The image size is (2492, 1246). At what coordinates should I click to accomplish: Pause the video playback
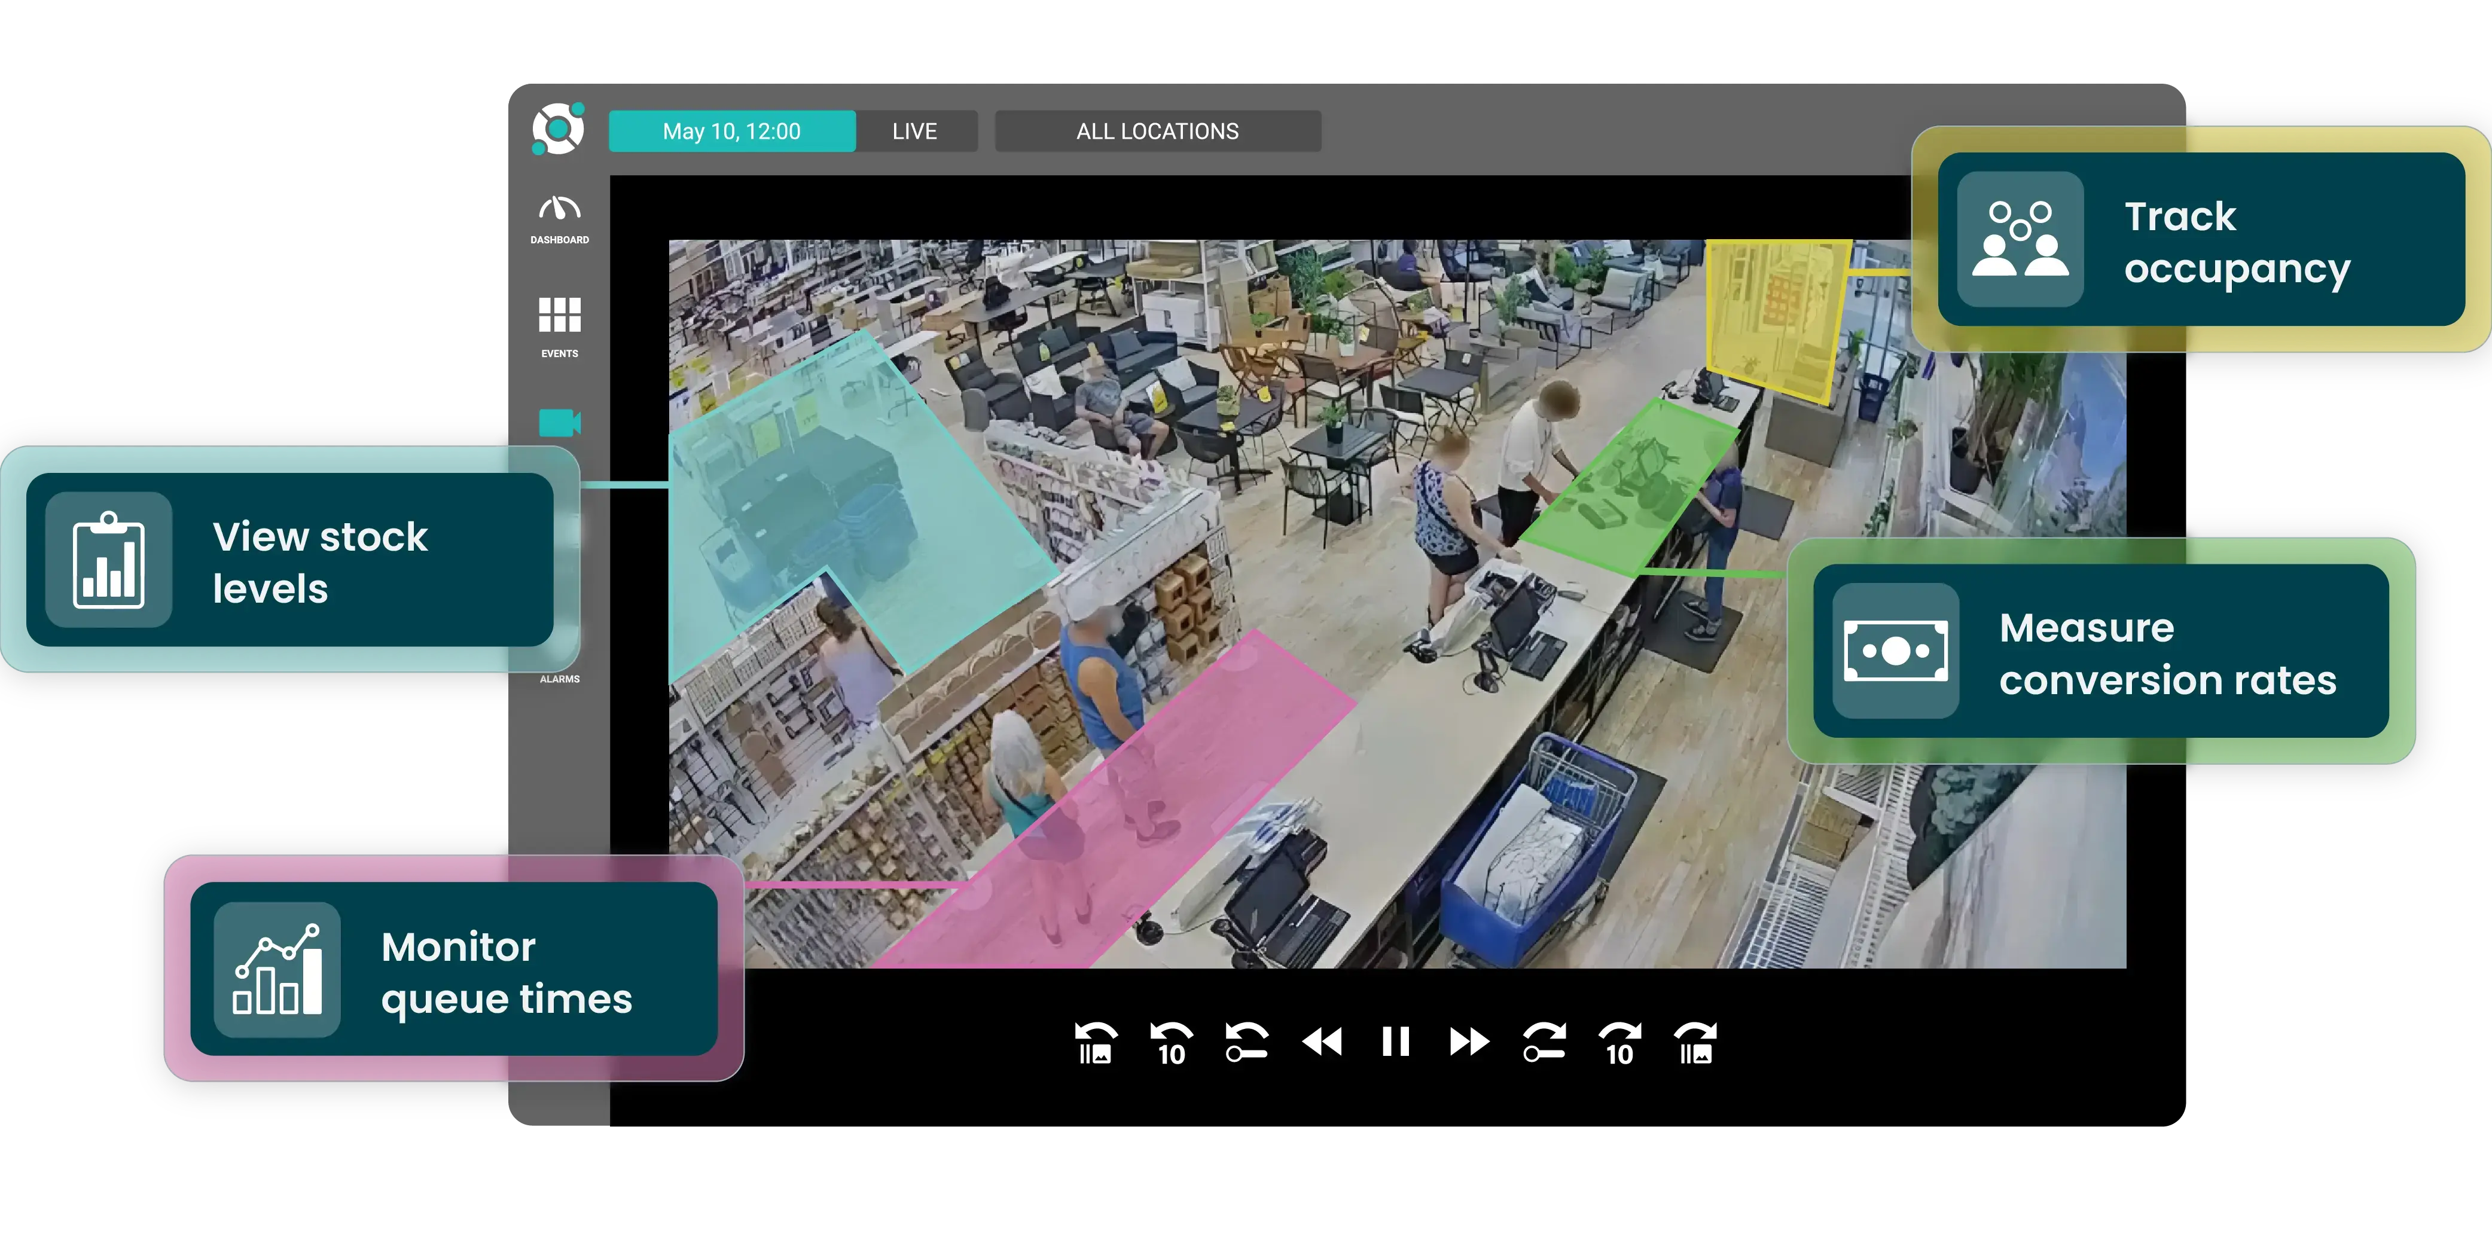pos(1395,1042)
